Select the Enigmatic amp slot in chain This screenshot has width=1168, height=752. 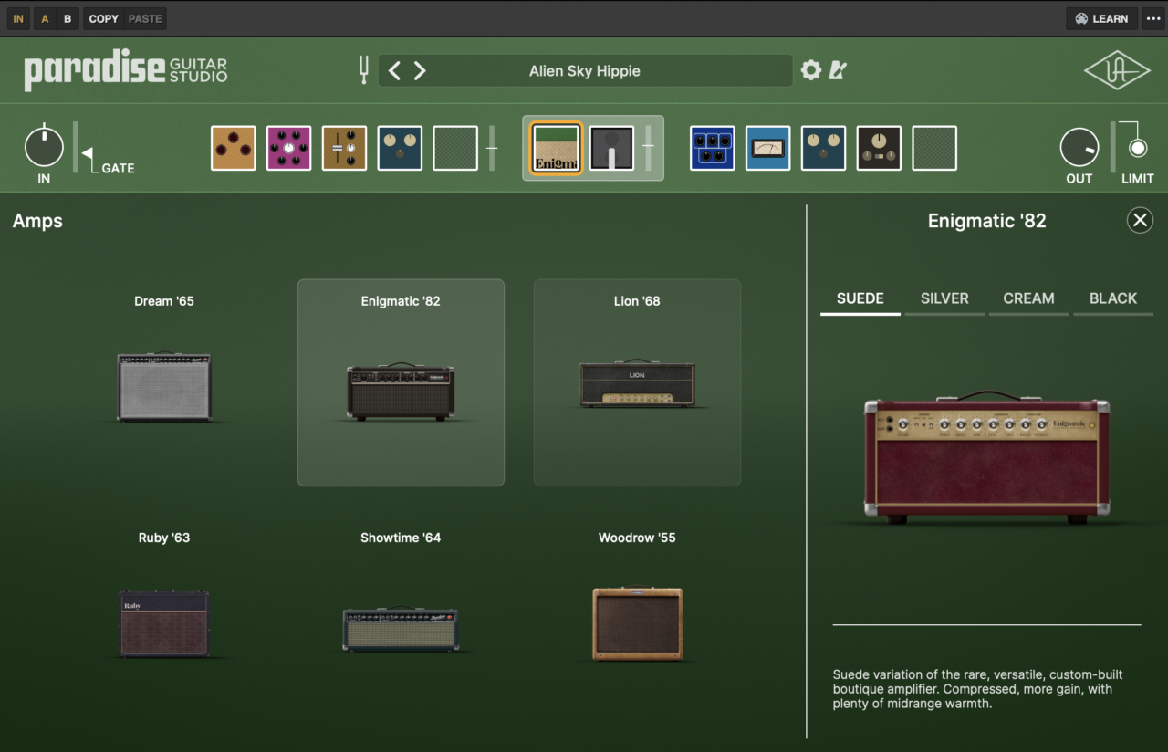coord(556,148)
